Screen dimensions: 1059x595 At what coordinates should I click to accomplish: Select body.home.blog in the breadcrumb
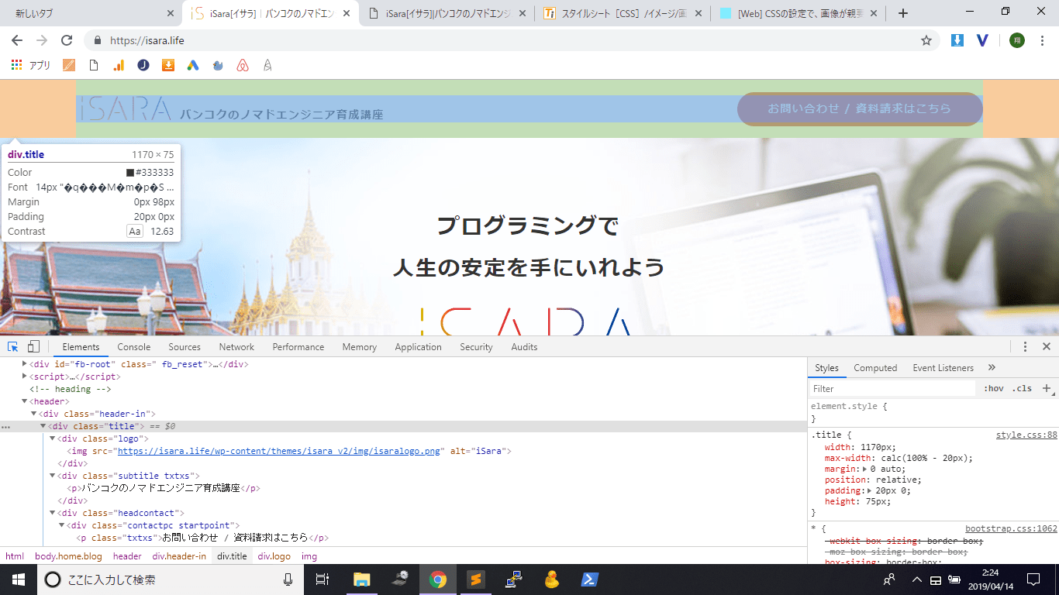coord(68,556)
